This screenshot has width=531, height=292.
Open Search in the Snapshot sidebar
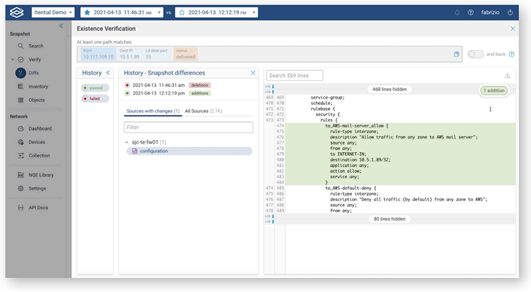[x=35, y=46]
